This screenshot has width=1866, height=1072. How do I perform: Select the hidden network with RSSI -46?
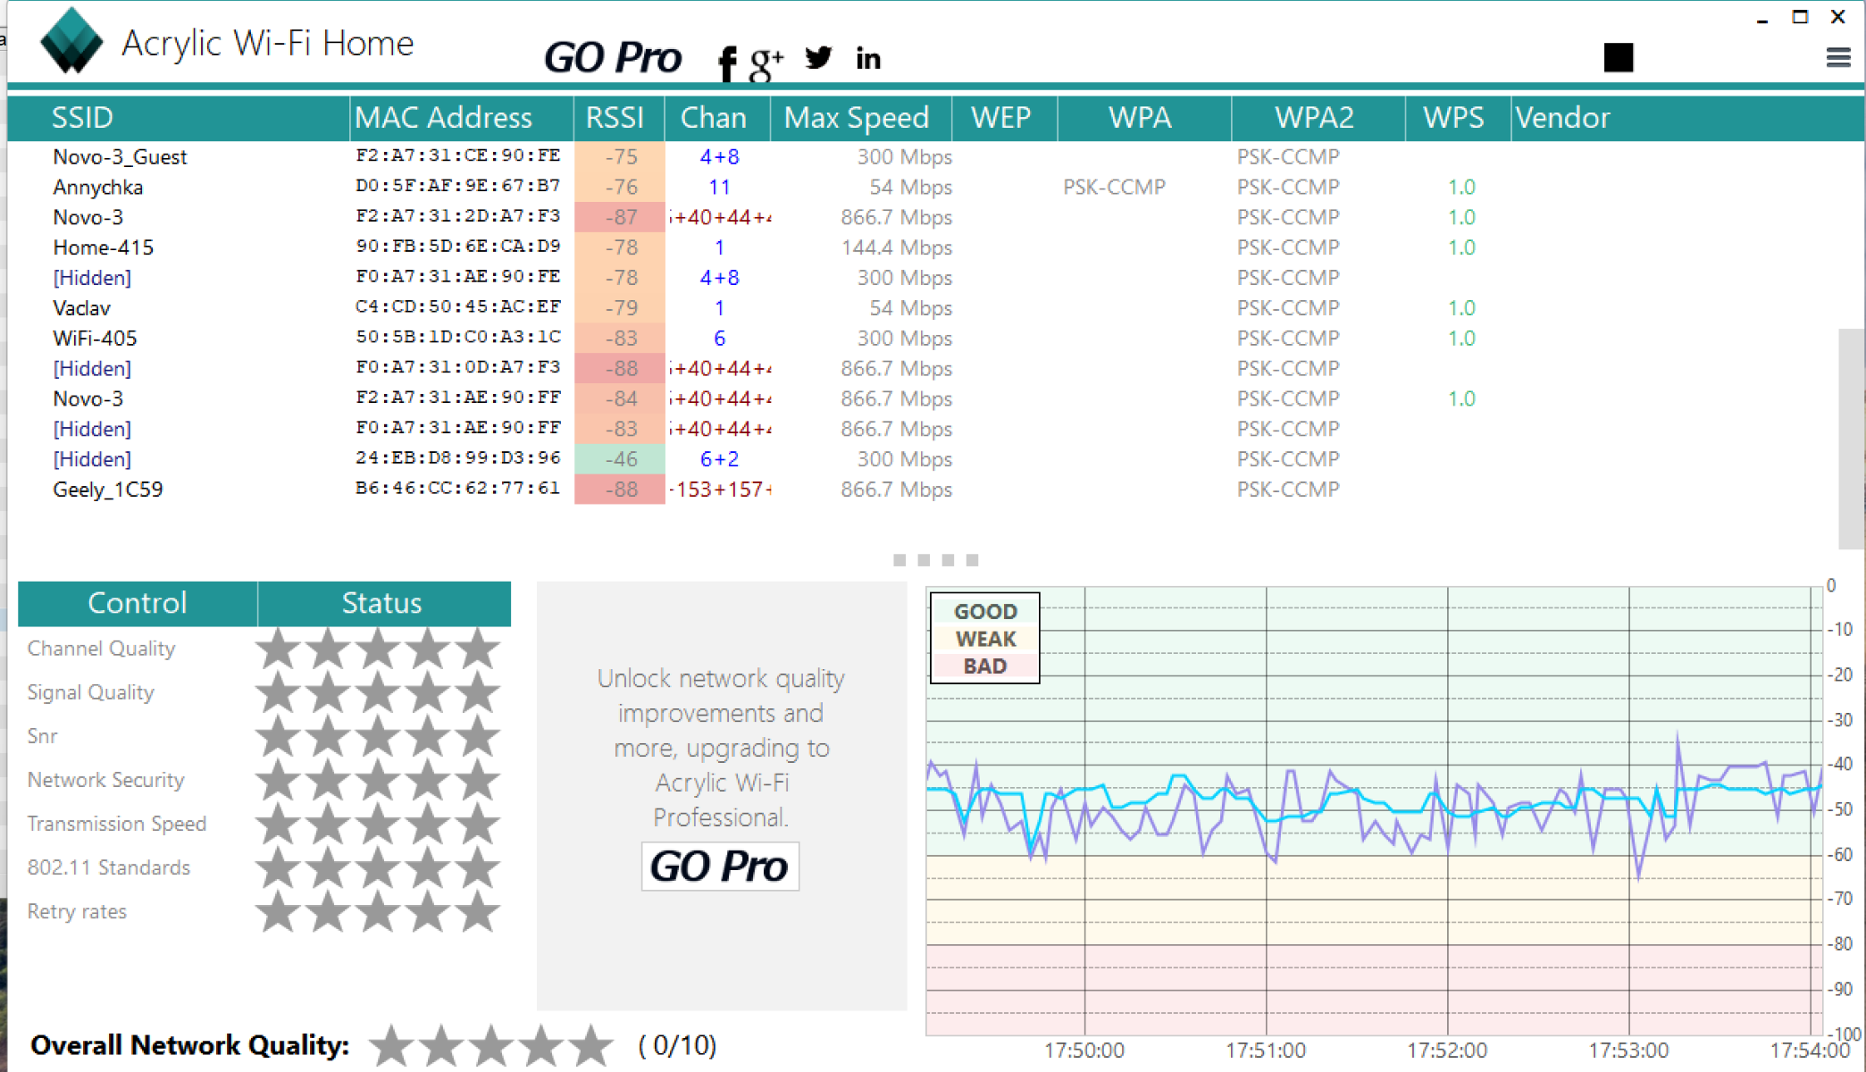point(923,459)
